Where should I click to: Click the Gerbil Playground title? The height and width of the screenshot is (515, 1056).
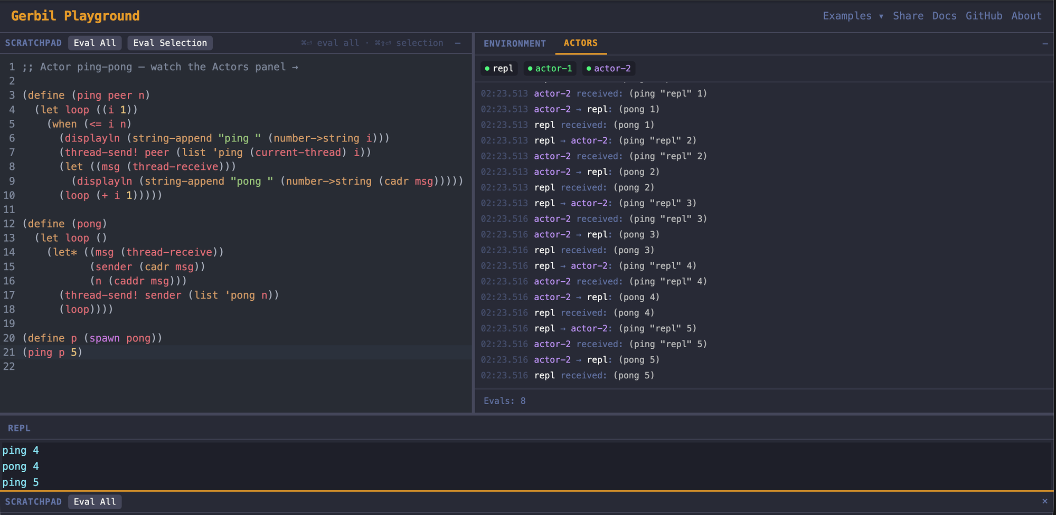coord(76,16)
